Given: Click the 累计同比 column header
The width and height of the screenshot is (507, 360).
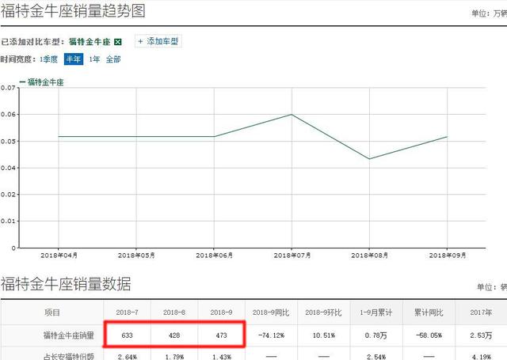Looking at the screenshot, I should click(x=429, y=313).
